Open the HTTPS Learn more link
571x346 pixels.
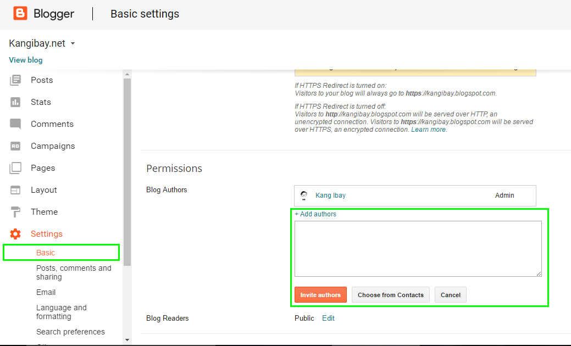[x=428, y=130]
